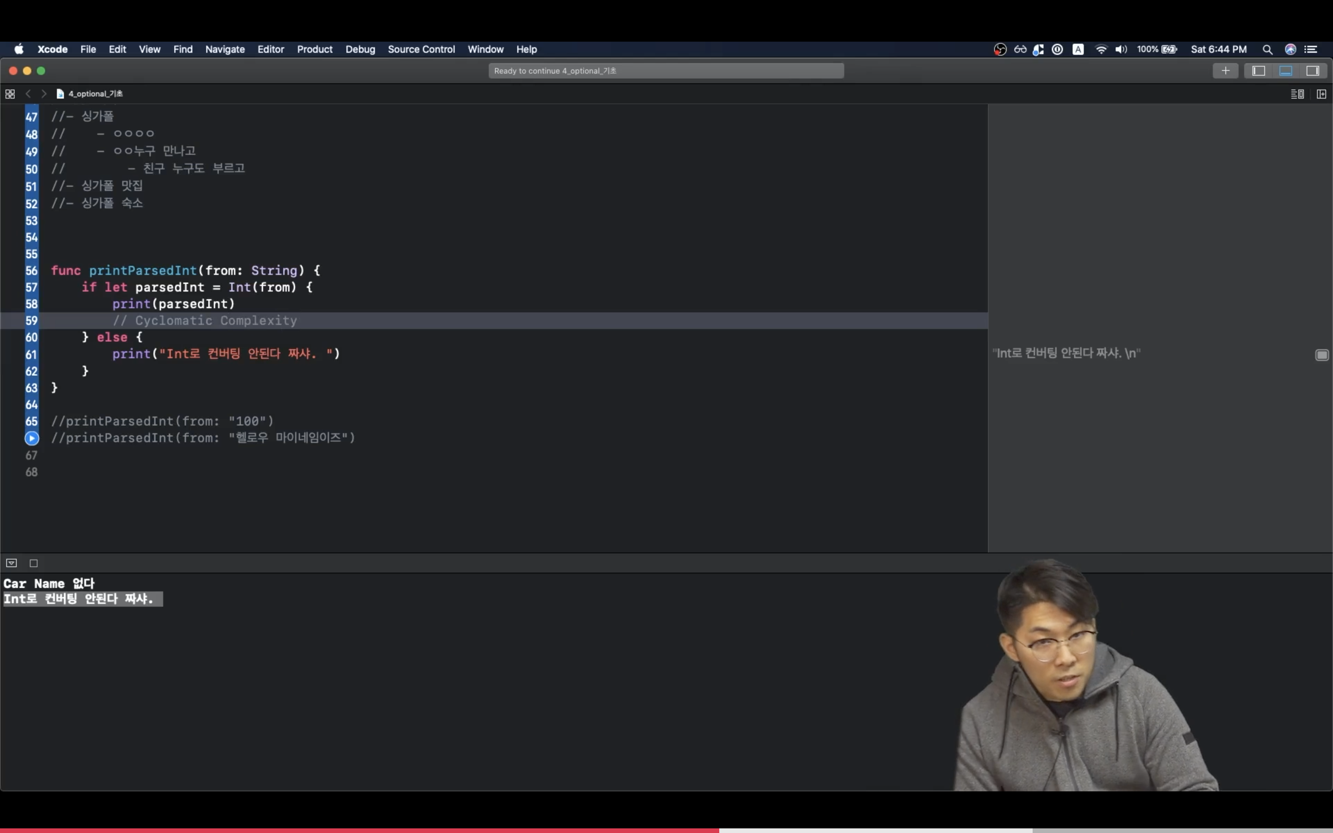
Task: Open the Debug menu
Action: point(360,49)
